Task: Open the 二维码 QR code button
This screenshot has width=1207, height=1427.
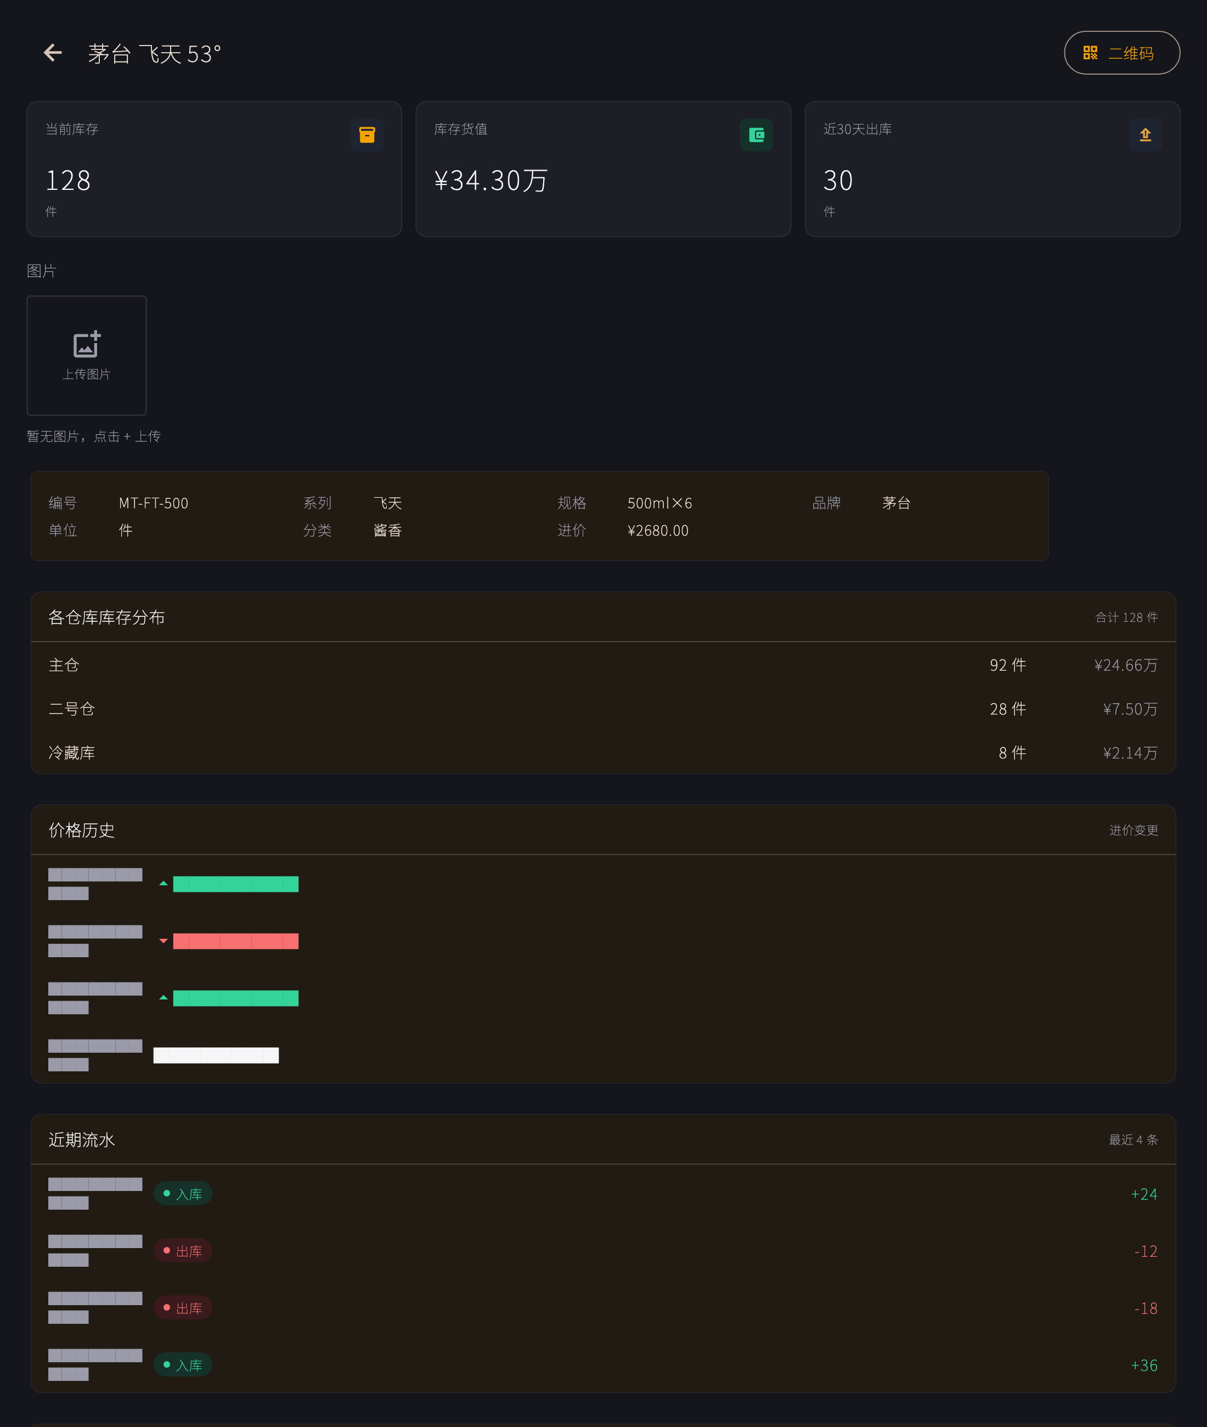Action: coord(1121,53)
